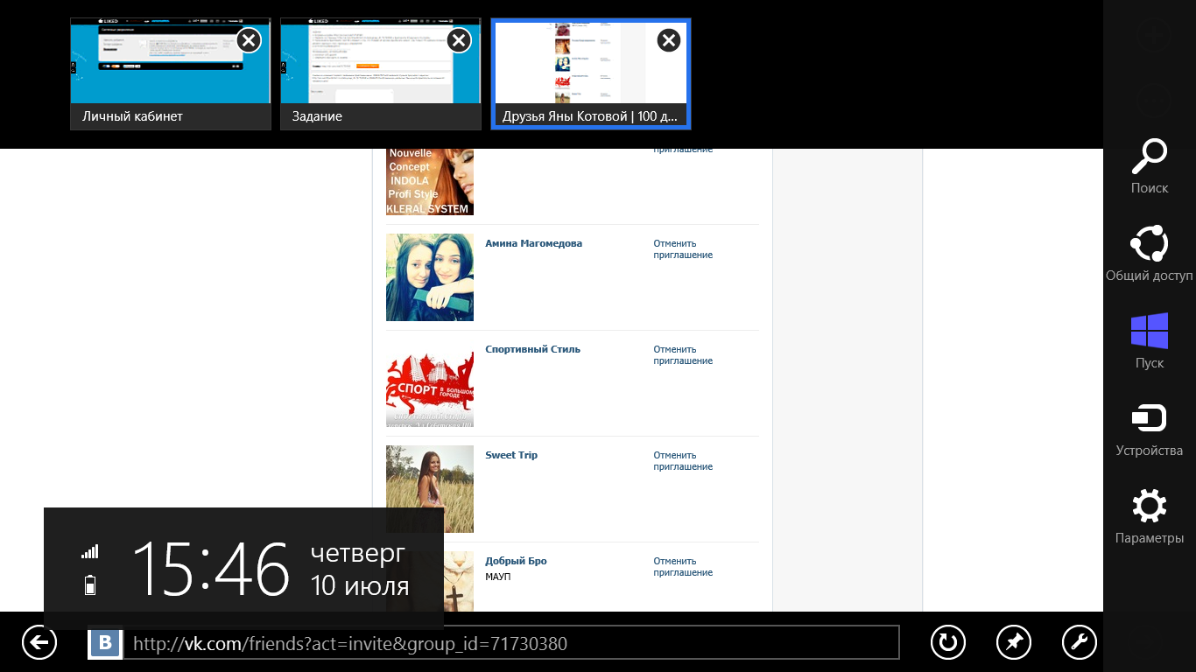The height and width of the screenshot is (672, 1196).
Task: Click the МАУП text under Добрый Бро
Action: coord(498,577)
